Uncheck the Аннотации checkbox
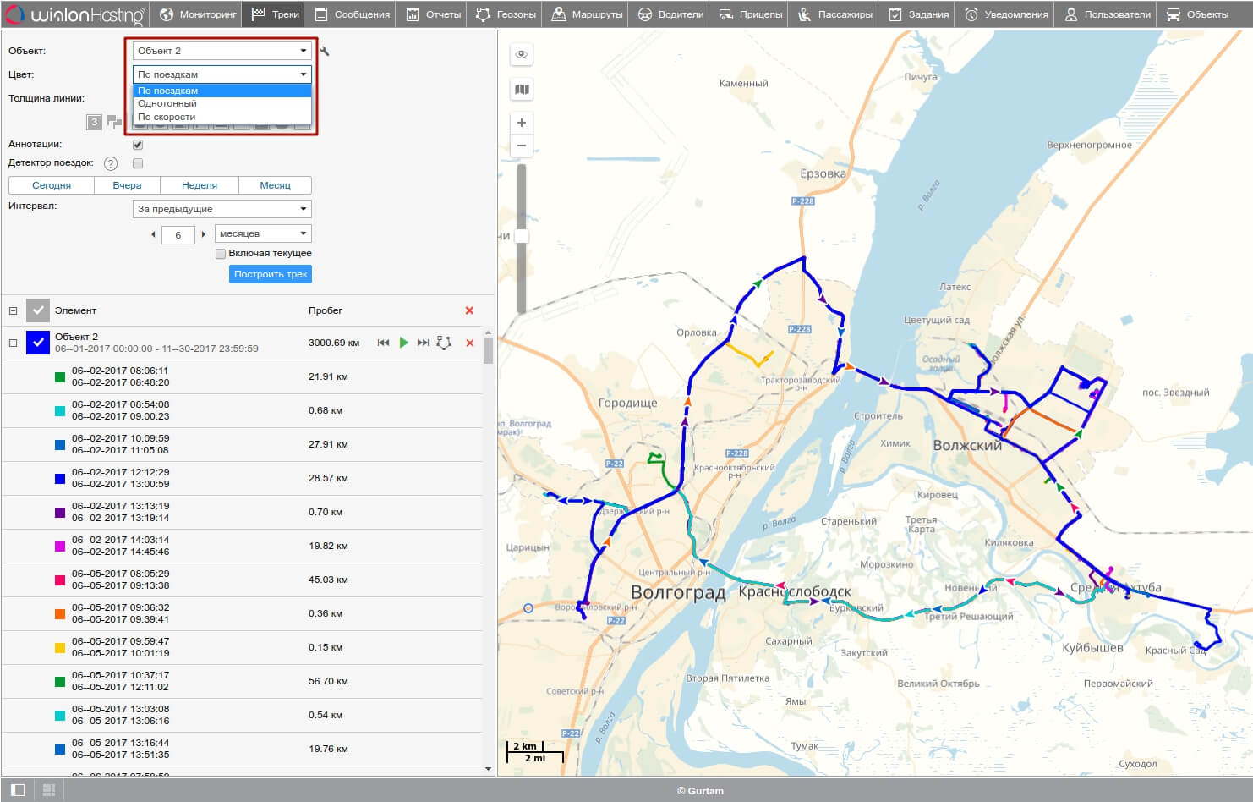This screenshot has height=802, width=1253. coord(138,145)
